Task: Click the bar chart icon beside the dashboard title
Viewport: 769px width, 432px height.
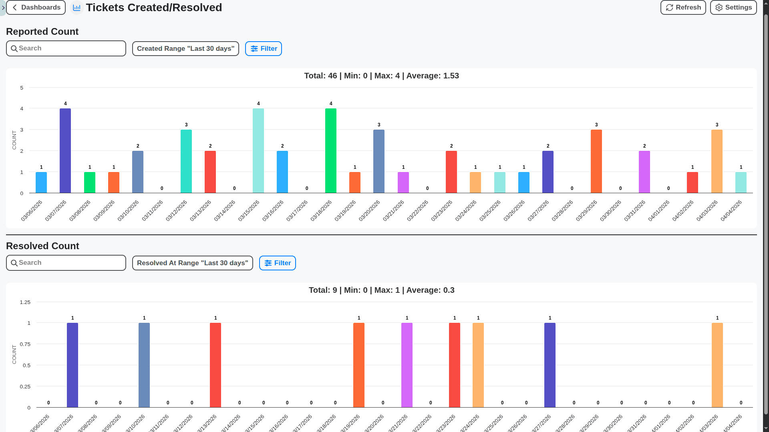Action: pos(76,7)
